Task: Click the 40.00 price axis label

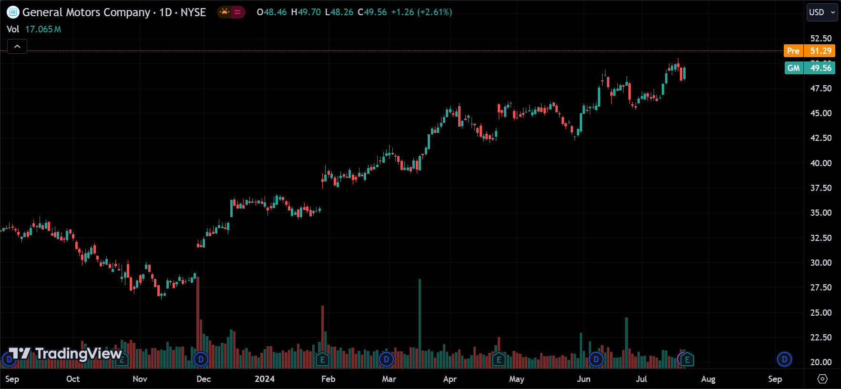Action: coord(821,163)
